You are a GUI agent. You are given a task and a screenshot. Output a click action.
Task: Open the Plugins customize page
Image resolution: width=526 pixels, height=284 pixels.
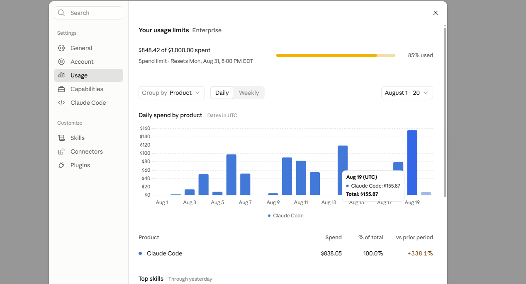tap(88, 165)
